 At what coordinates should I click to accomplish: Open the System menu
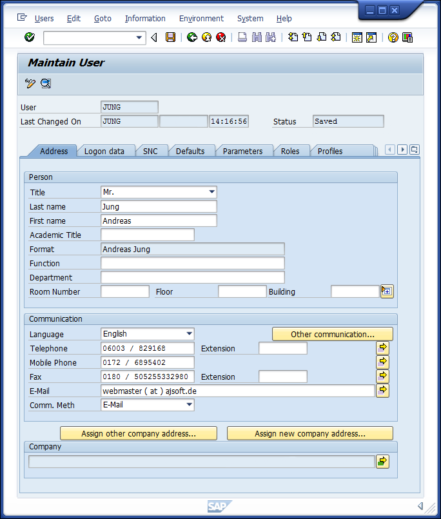[250, 19]
